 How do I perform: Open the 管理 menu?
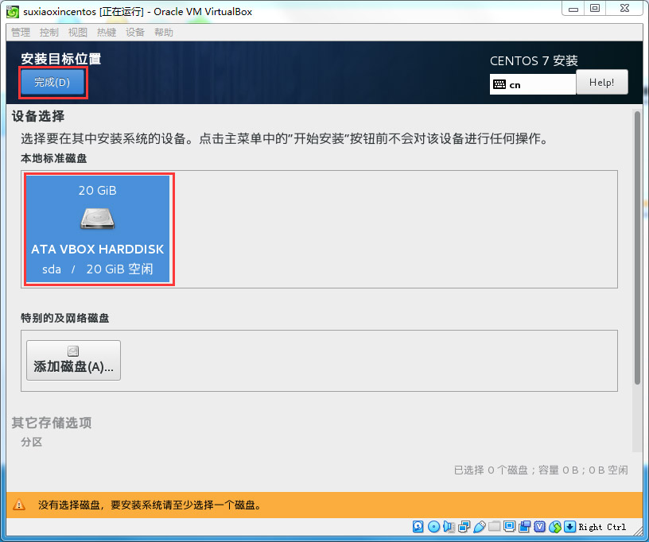[x=21, y=33]
